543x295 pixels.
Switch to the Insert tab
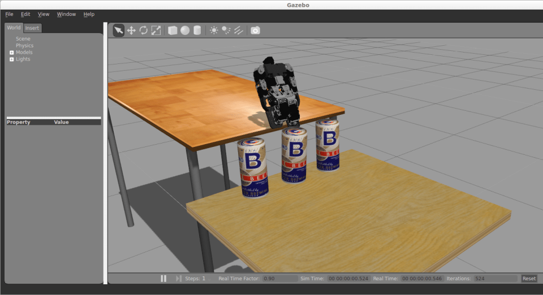[x=32, y=28]
